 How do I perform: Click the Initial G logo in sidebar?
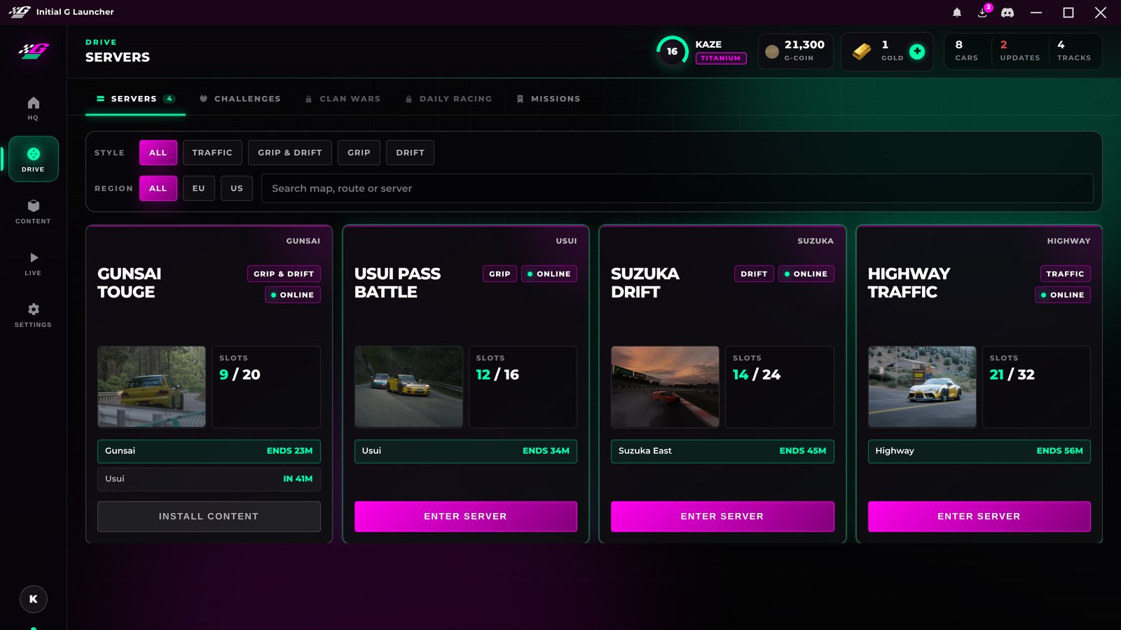coord(34,51)
